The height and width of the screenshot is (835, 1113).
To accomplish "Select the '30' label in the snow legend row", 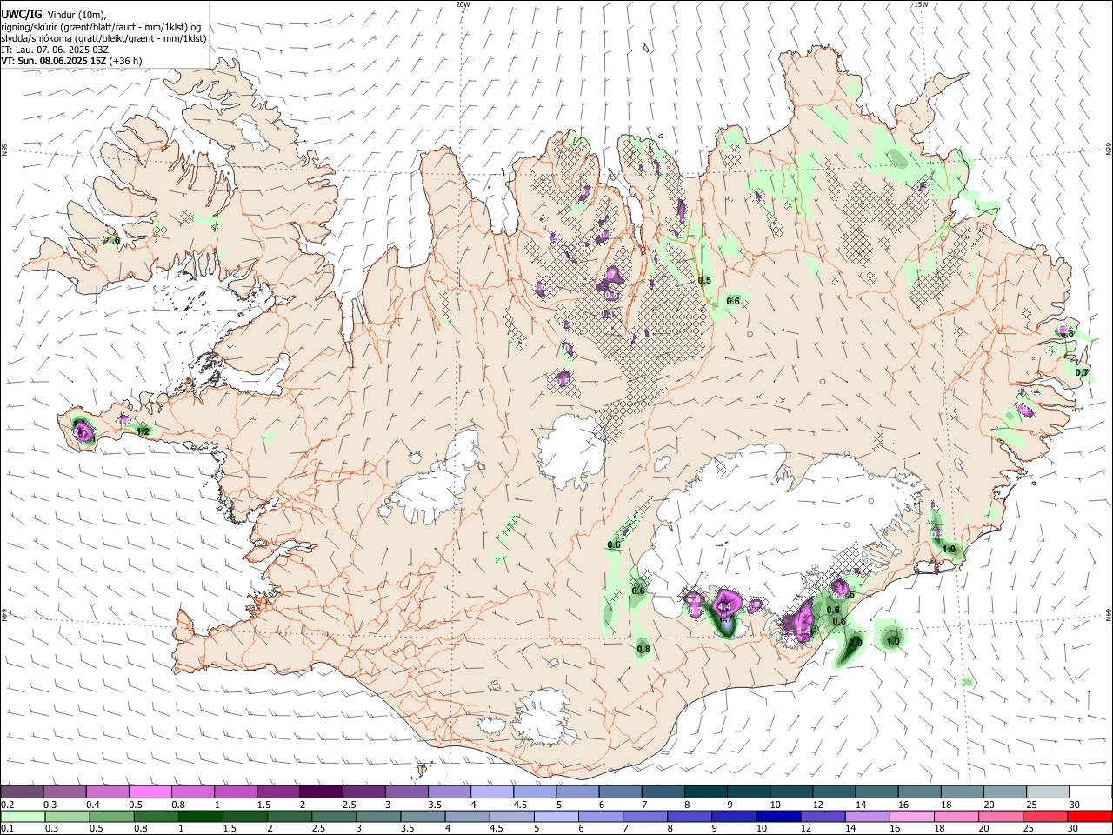I will [x=1075, y=805].
